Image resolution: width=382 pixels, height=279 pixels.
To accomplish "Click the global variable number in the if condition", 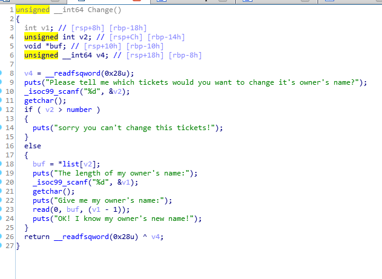I will (x=79, y=110).
